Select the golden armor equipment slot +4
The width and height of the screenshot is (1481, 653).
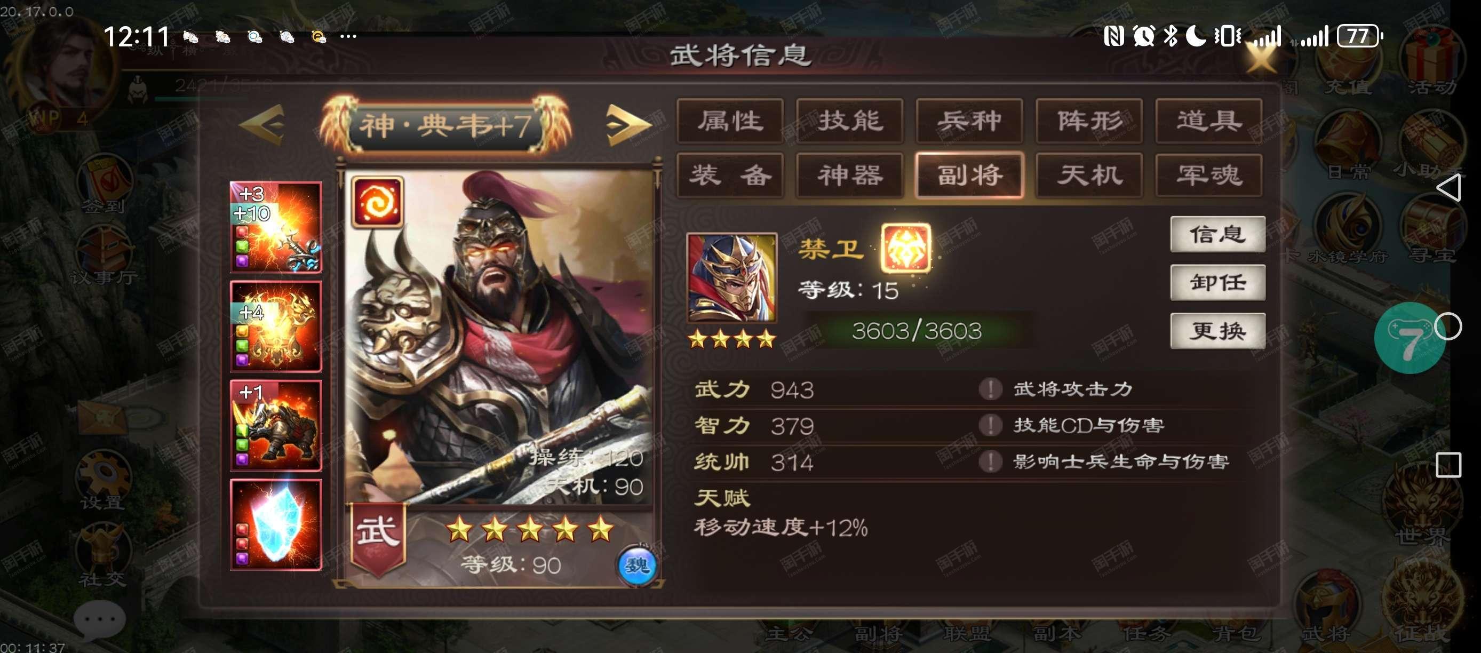click(276, 326)
